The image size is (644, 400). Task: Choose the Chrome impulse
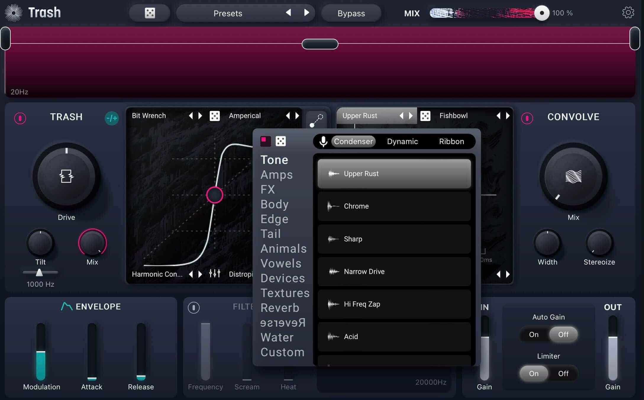pyautogui.click(x=394, y=206)
